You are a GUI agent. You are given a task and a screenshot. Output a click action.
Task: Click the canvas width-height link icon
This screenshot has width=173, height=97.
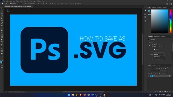pos(149,45)
